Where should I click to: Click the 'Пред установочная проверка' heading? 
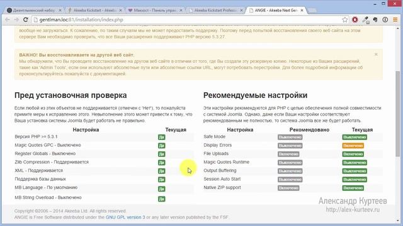click(x=71, y=95)
